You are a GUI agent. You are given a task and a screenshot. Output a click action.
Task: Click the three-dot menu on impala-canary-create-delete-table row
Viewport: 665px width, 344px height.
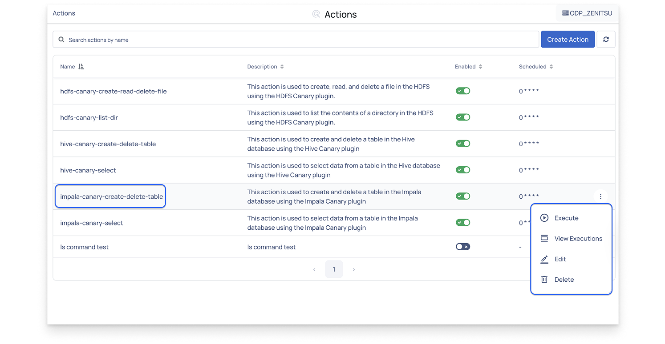[x=600, y=196]
